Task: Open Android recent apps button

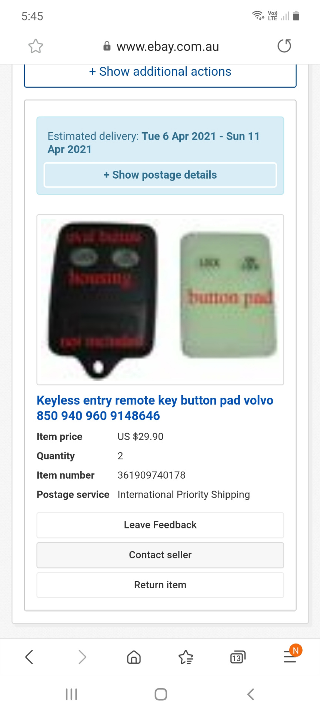Action: click(x=71, y=694)
